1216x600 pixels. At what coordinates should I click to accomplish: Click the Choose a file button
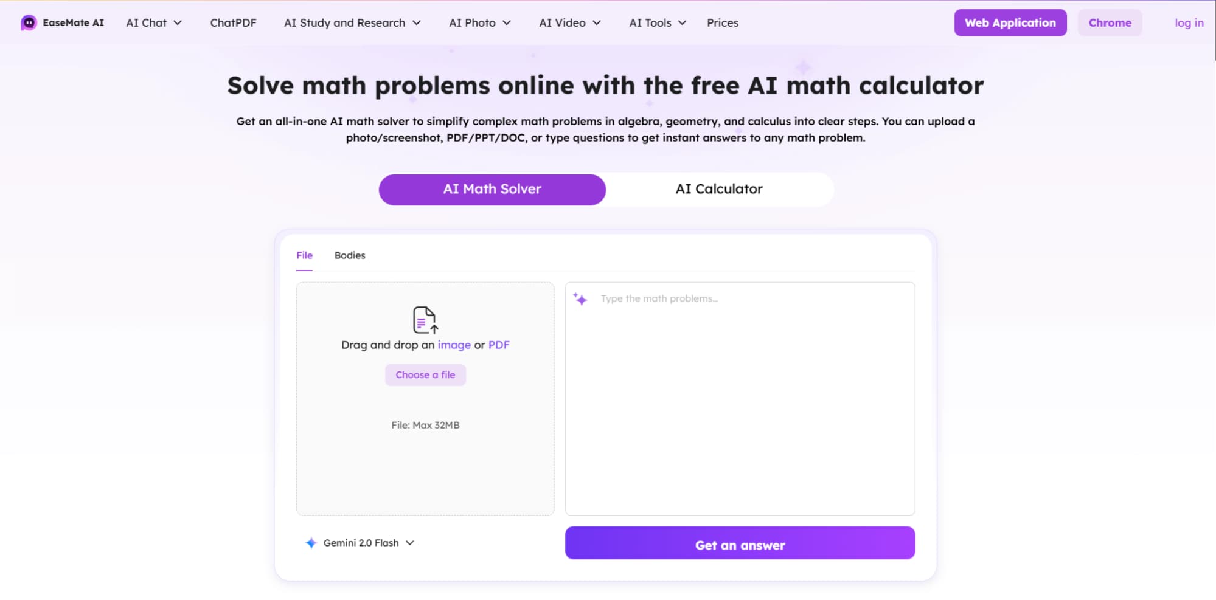pos(425,375)
